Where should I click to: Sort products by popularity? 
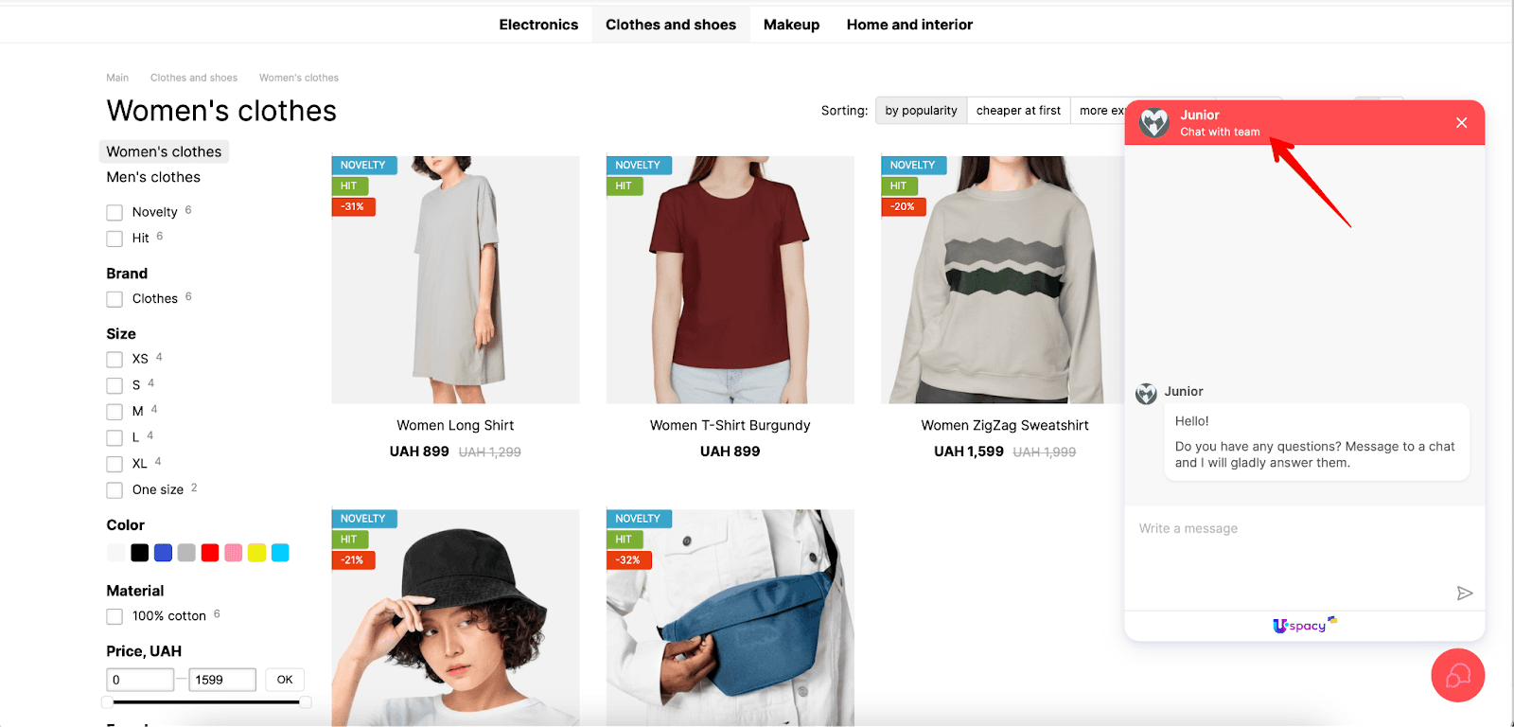(921, 111)
